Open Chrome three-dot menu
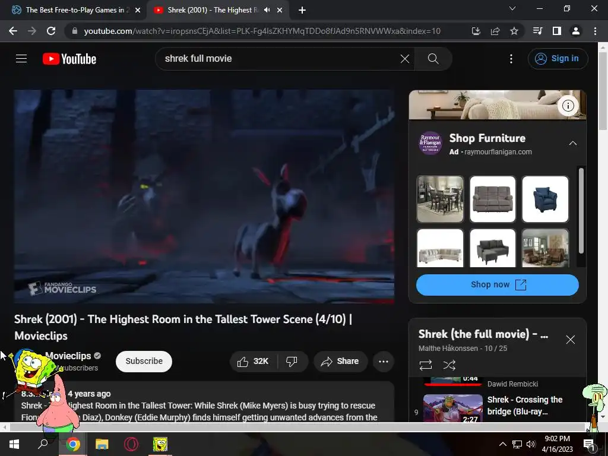Screen dimensions: 608x456 tap(595, 31)
